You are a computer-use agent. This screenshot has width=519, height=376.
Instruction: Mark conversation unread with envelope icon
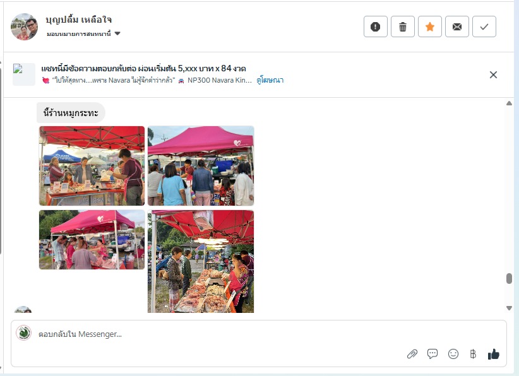tap(456, 26)
